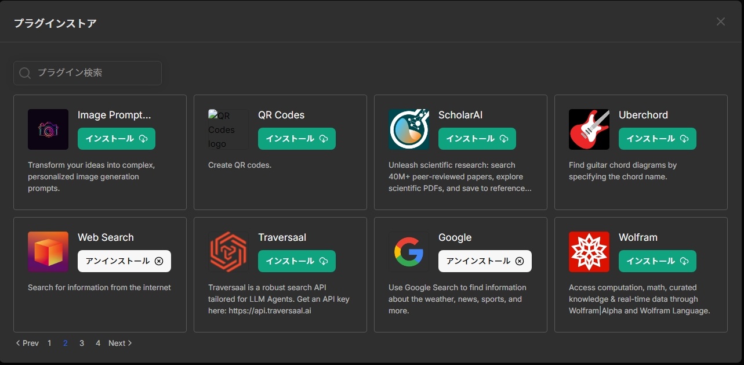744x365 pixels.
Task: Install the Image Prompt plugin
Action: 117,139
